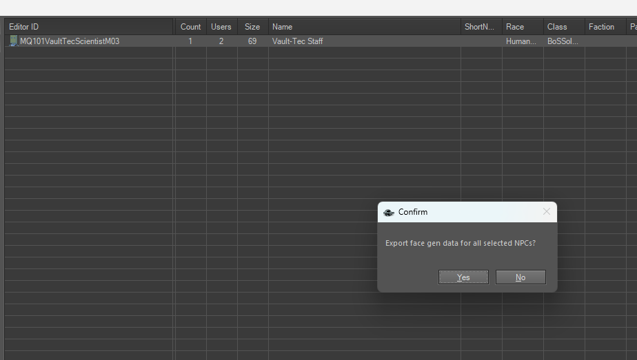
Task: Click the size value 69
Action: (252, 41)
